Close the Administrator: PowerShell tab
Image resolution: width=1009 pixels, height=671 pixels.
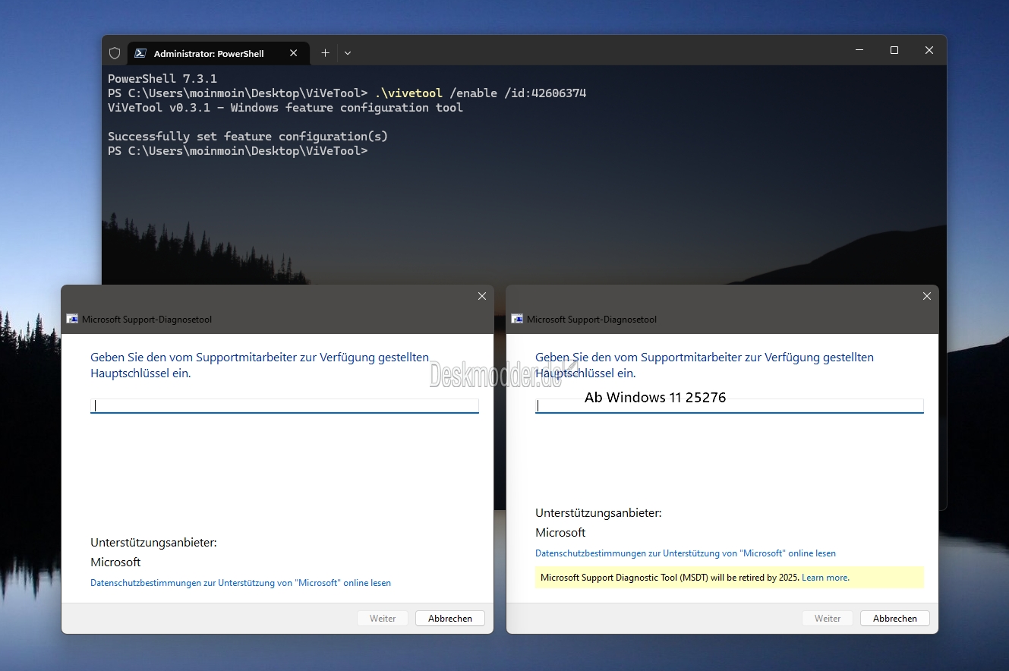coord(294,53)
